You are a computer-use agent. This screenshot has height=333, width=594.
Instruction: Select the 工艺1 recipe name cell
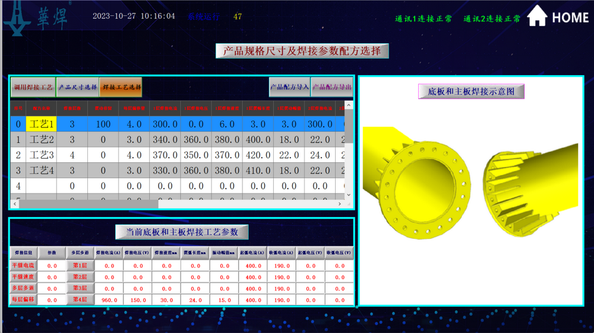click(42, 124)
